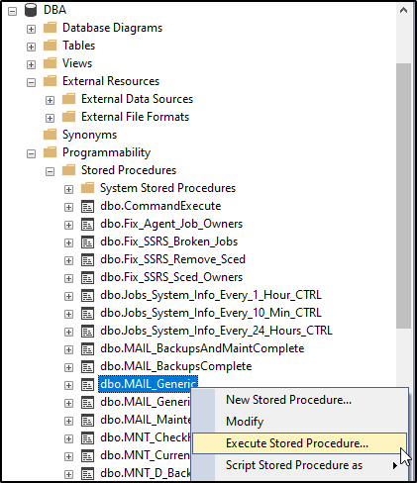Image resolution: width=417 pixels, height=483 pixels.
Task: Select the DBA database label
Action: pyautogui.click(x=54, y=10)
